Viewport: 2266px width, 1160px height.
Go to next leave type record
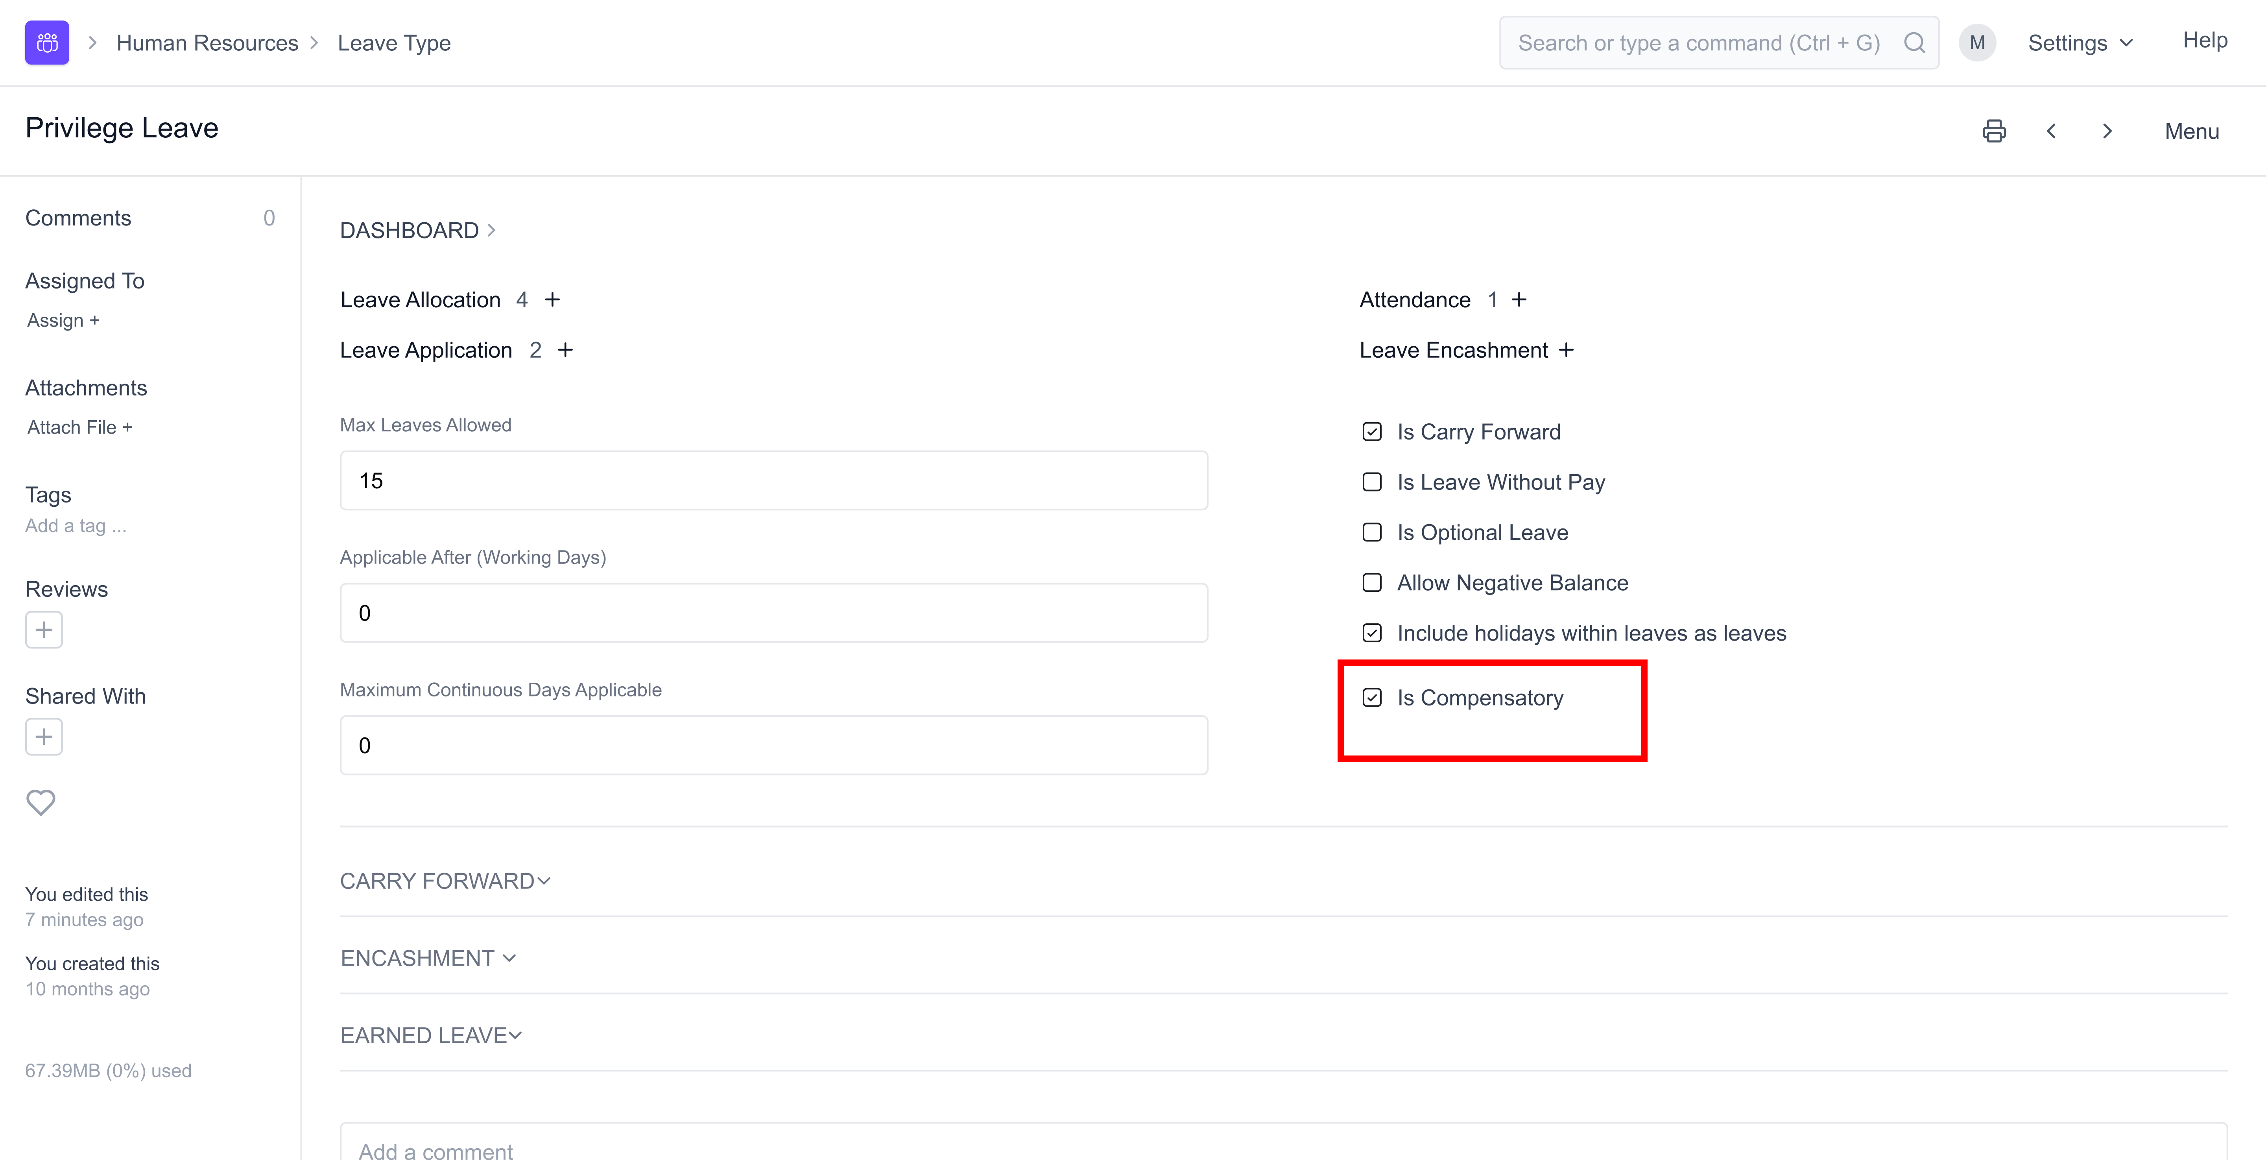tap(2107, 131)
